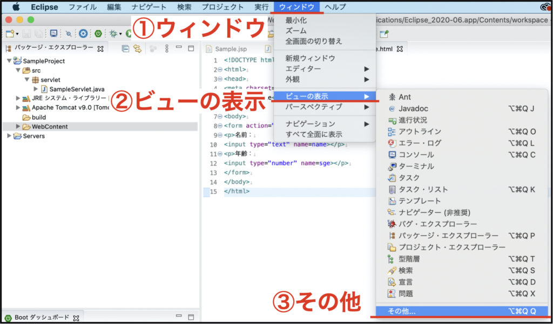Show the 進行状況 view

(462, 120)
